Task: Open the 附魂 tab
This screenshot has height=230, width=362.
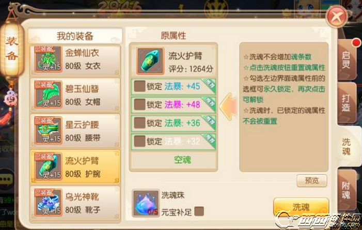Action: pos(347,191)
